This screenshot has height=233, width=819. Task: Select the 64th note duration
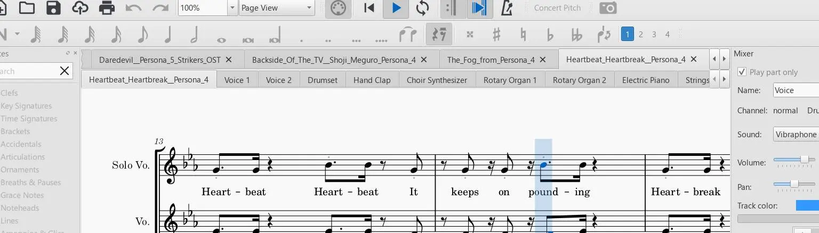62,35
